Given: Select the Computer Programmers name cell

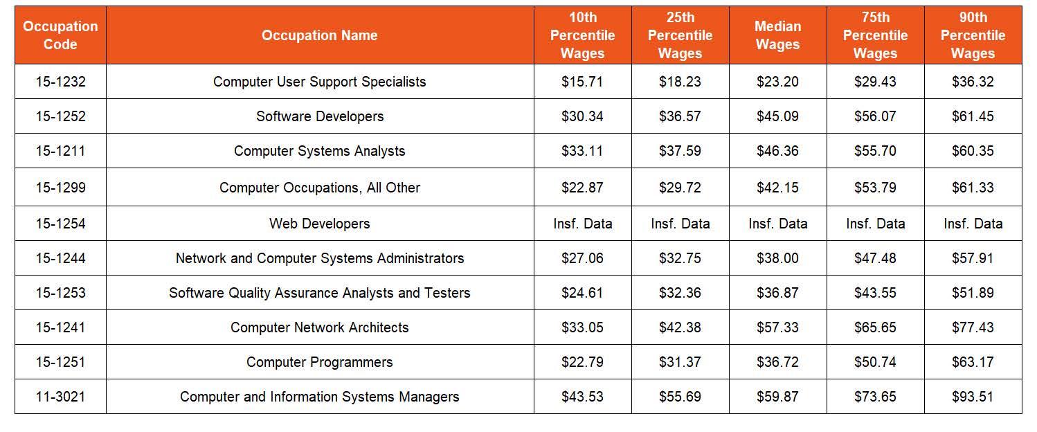Looking at the screenshot, I should [x=320, y=362].
